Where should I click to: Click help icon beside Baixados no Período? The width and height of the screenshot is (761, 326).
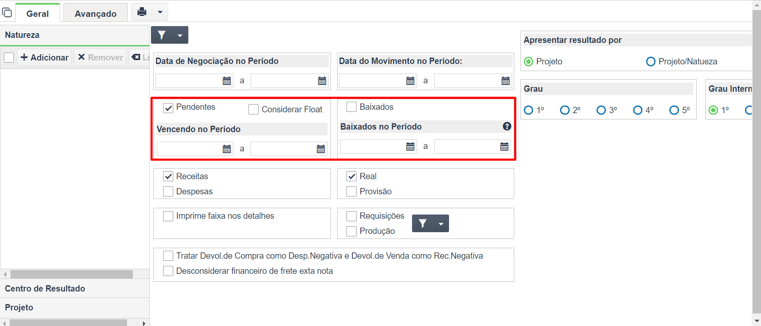pos(507,126)
